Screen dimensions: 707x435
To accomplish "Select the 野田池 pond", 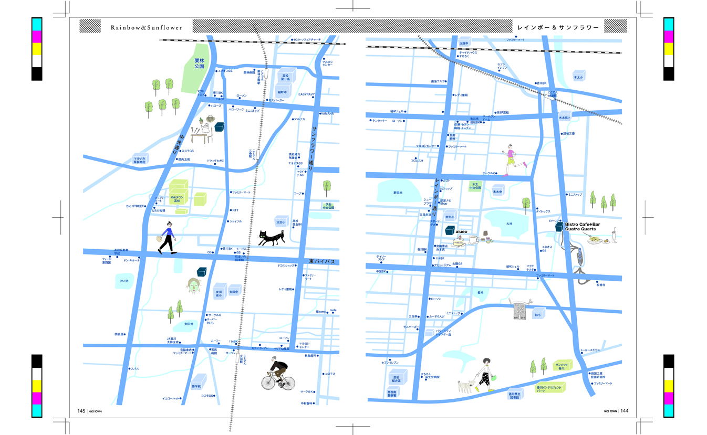I will coord(398,193).
